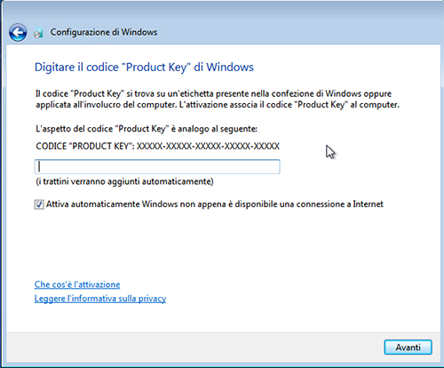Click the Windows setup icon beside the title
The width and height of the screenshot is (444, 368).
(38, 33)
